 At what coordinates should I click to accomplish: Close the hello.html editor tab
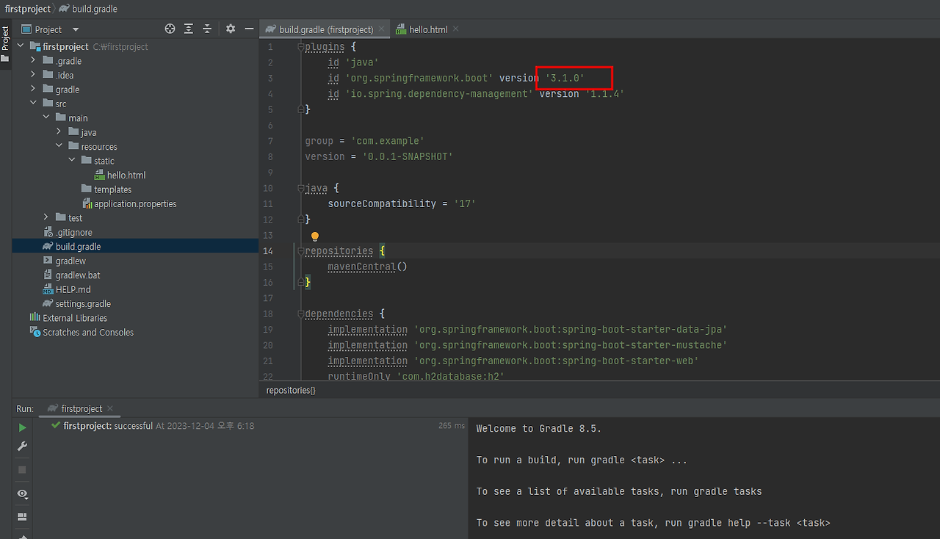tap(455, 29)
